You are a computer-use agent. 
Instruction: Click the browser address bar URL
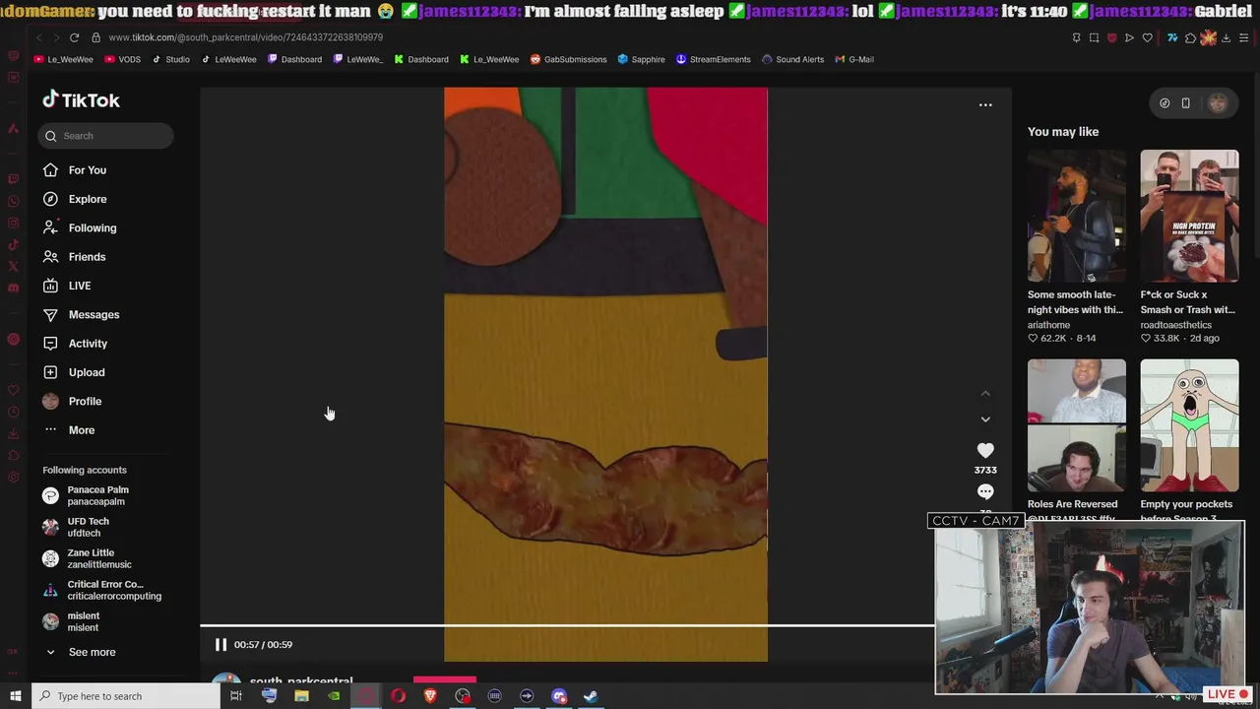pos(246,37)
